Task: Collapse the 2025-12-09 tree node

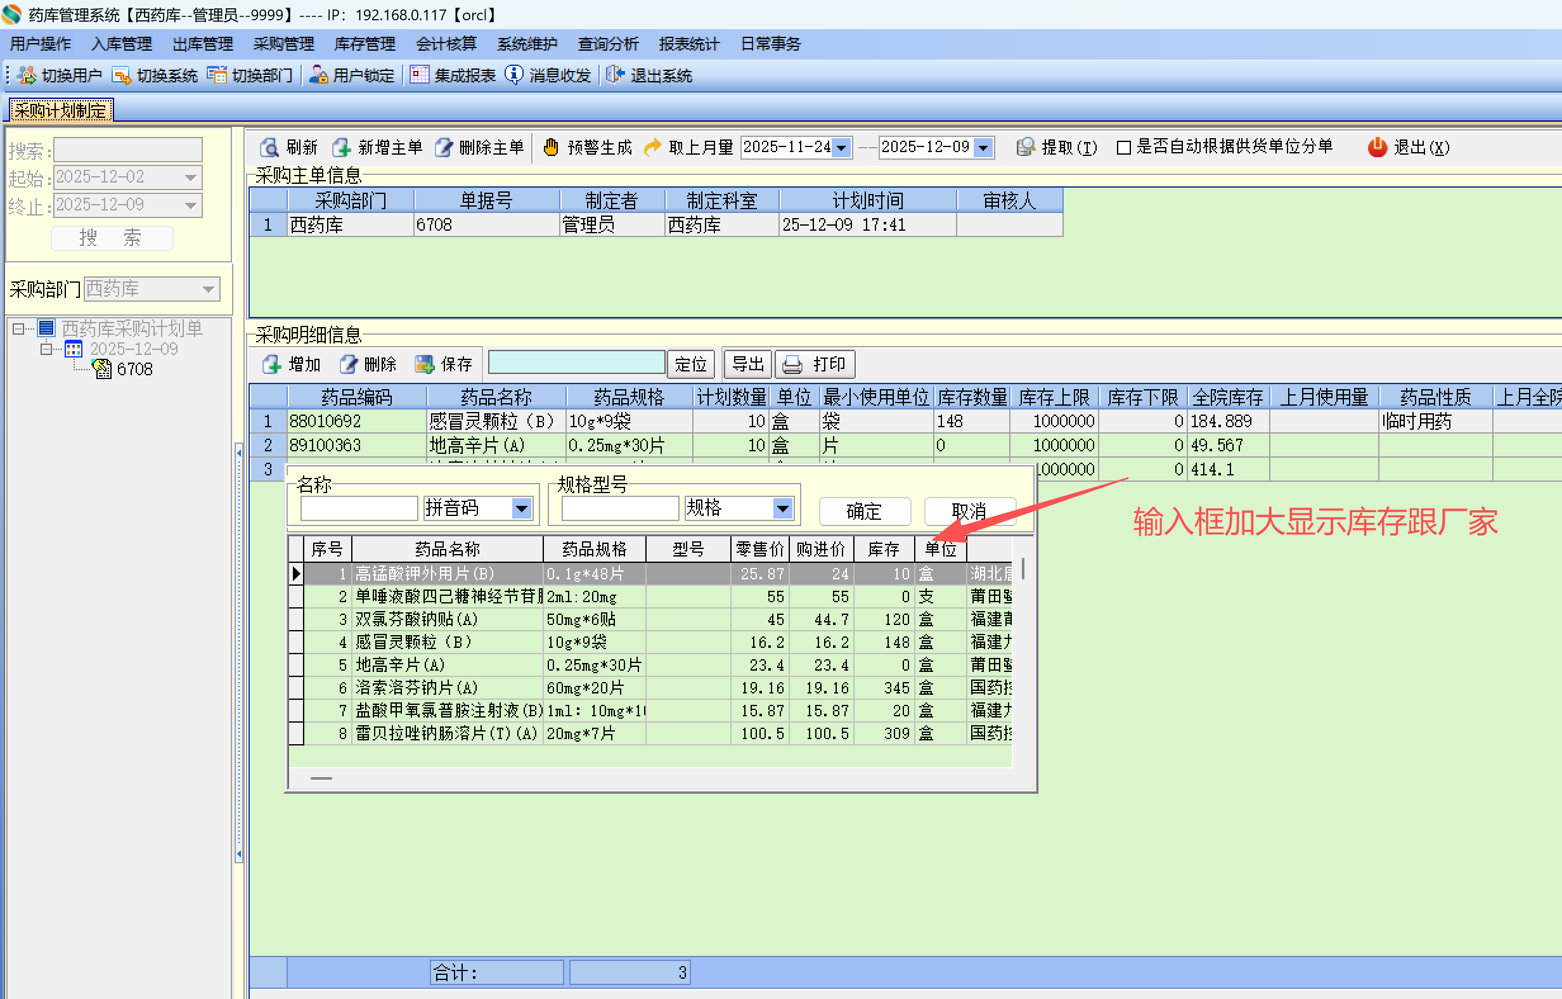Action: (x=46, y=349)
